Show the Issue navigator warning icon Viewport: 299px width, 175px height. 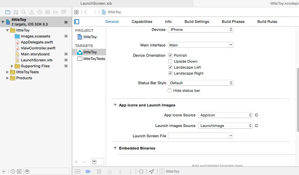pos(32,12)
